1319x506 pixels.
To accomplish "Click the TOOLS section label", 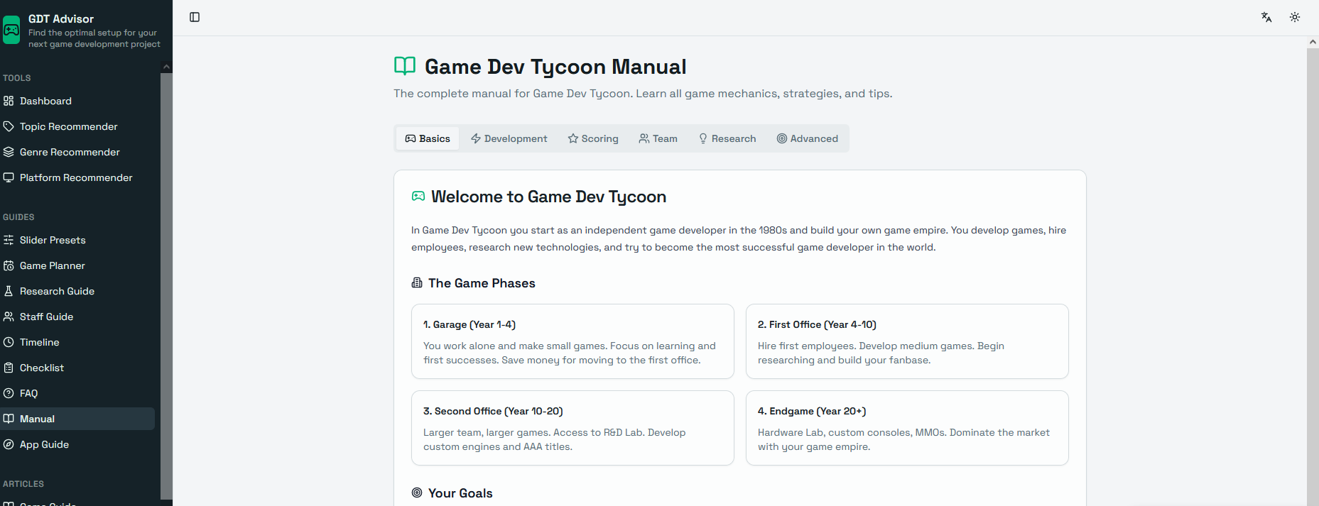I will pos(17,78).
